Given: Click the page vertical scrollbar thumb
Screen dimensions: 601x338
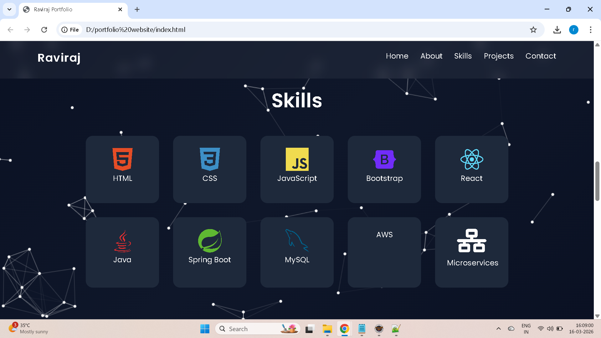Looking at the screenshot, I should point(597,181).
